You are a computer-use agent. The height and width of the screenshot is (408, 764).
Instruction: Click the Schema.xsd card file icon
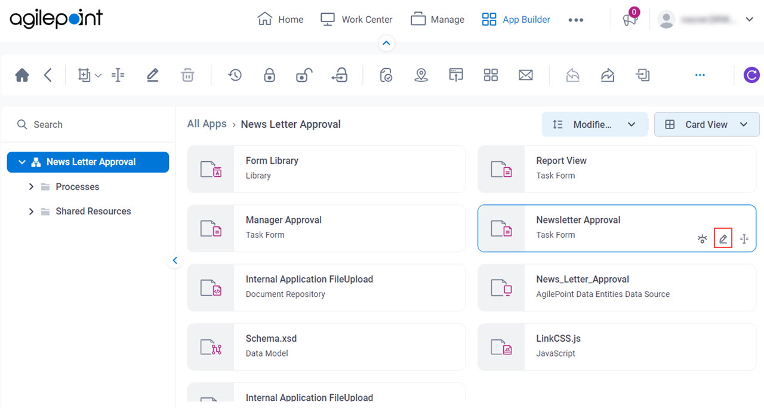(211, 346)
